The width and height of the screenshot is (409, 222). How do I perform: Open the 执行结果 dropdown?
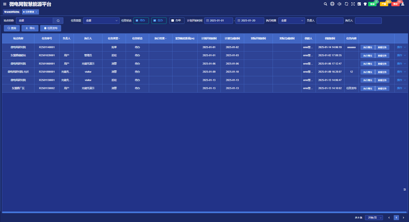291,20
